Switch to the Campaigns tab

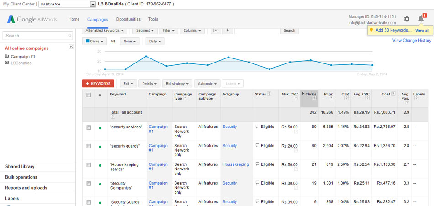tap(98, 19)
